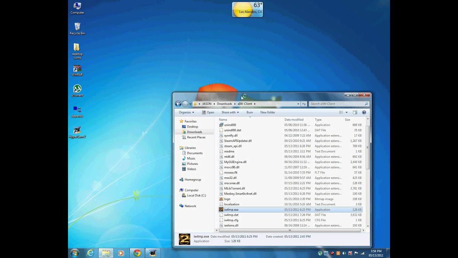Change your view using the views icon
This screenshot has width=458, height=258.
click(x=341, y=113)
